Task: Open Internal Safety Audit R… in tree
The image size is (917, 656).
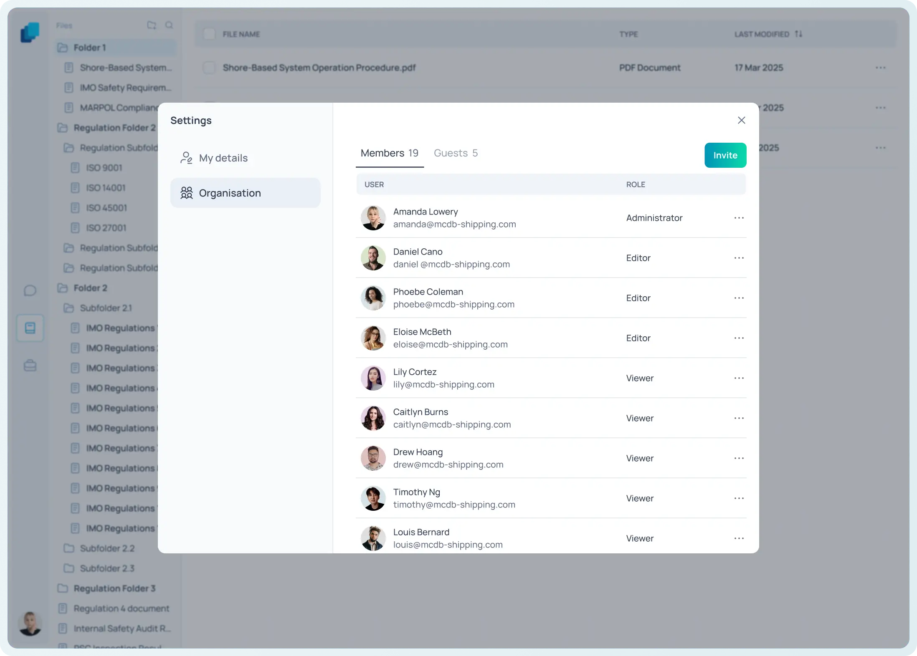Action: tap(114, 628)
